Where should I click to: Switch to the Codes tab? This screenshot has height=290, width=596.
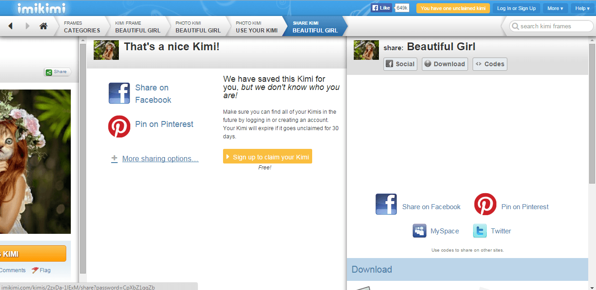pos(490,64)
